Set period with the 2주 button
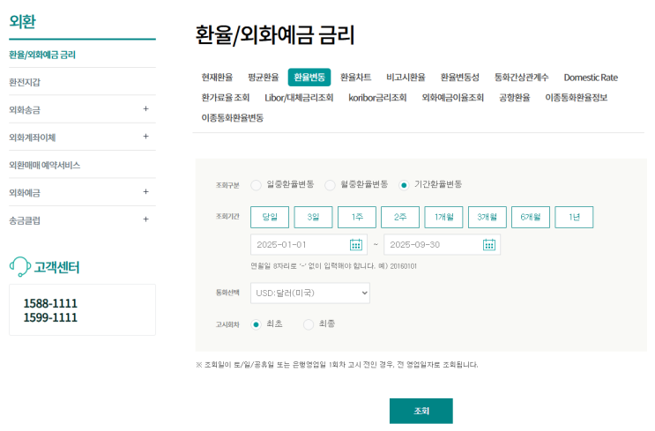655x431 pixels. [x=400, y=217]
